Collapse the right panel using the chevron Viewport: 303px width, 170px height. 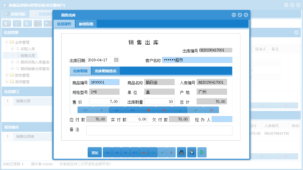296,32
